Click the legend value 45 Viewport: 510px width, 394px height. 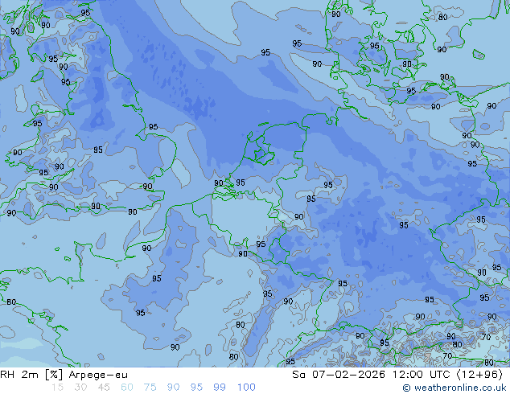point(104,388)
